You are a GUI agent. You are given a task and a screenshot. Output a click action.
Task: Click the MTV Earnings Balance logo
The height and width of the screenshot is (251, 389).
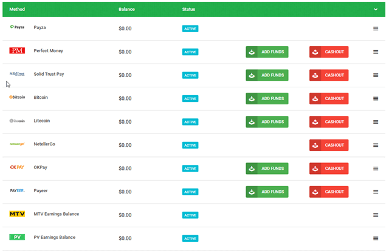point(17,215)
